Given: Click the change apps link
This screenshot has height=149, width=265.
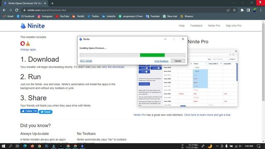Looking at the screenshot, I should pyautogui.click(x=28, y=50).
